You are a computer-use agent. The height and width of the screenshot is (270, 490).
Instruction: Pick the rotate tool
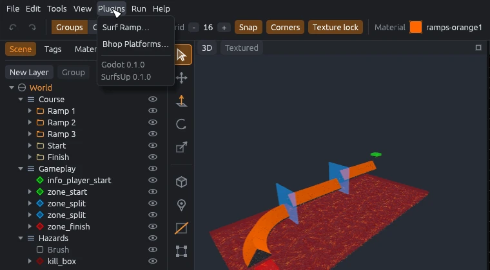(181, 124)
